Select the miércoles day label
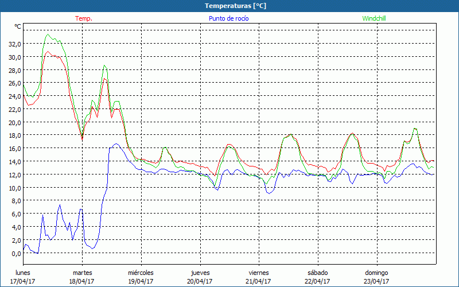The height and width of the screenshot is (287, 459). coord(141,273)
